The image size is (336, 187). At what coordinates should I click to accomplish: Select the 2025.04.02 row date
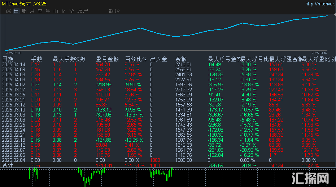pos(13,85)
